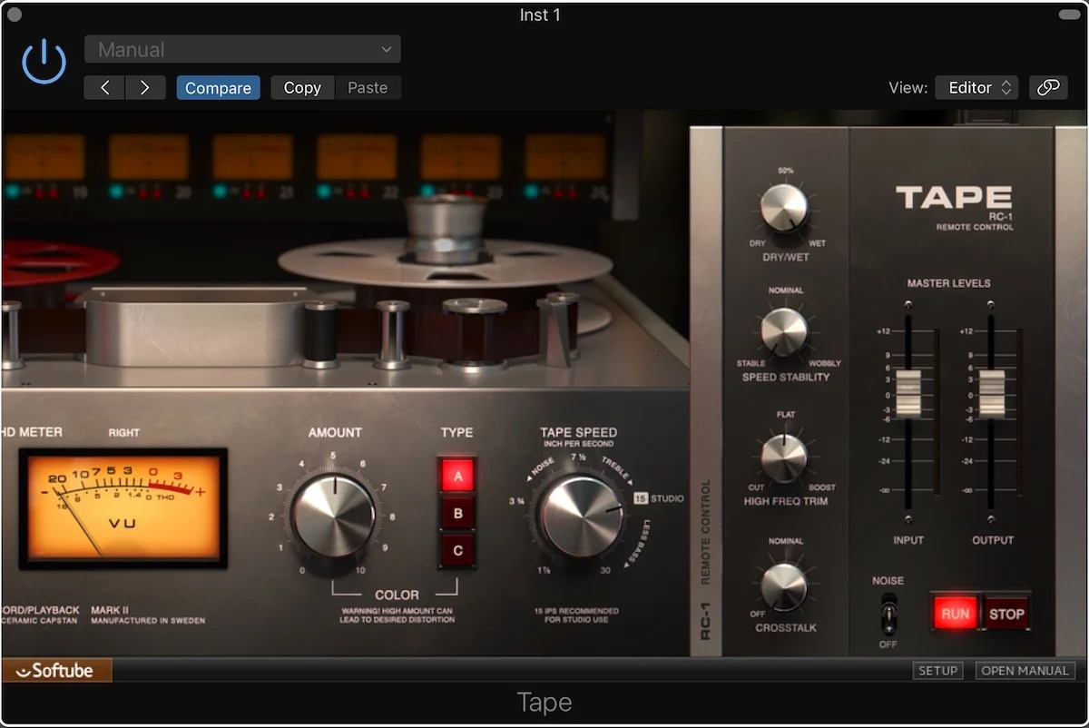
Task: Click the Compare button
Action: (218, 88)
